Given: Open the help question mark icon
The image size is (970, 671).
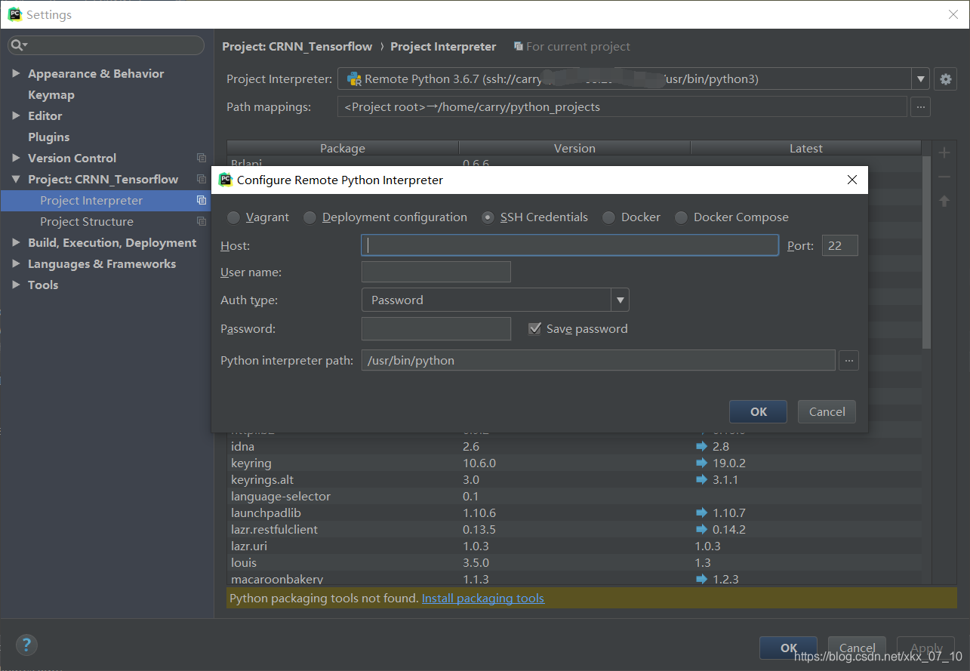Looking at the screenshot, I should click(x=26, y=645).
